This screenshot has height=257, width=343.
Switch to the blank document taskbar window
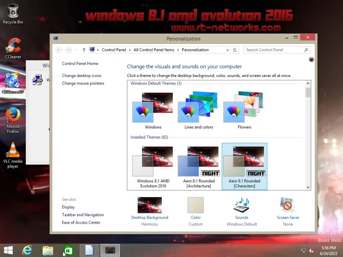pos(89,250)
